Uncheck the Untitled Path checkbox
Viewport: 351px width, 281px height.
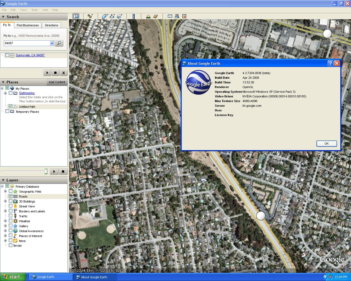click(x=10, y=106)
